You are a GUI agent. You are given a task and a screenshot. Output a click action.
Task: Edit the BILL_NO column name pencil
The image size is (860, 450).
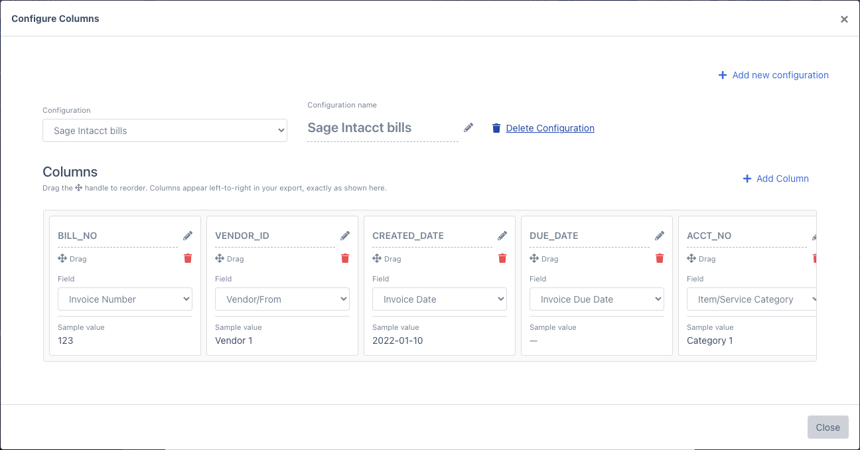tap(188, 236)
